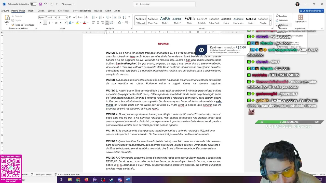Image resolution: width=326 pixels, height=183 pixels.
Task: Switch to the Referências tab
Action: click(64, 11)
